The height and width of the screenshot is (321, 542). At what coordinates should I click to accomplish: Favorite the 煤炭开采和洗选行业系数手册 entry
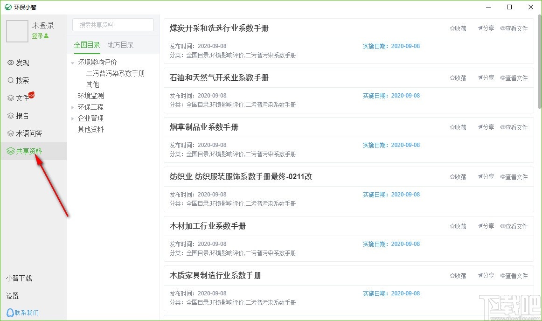(458, 28)
